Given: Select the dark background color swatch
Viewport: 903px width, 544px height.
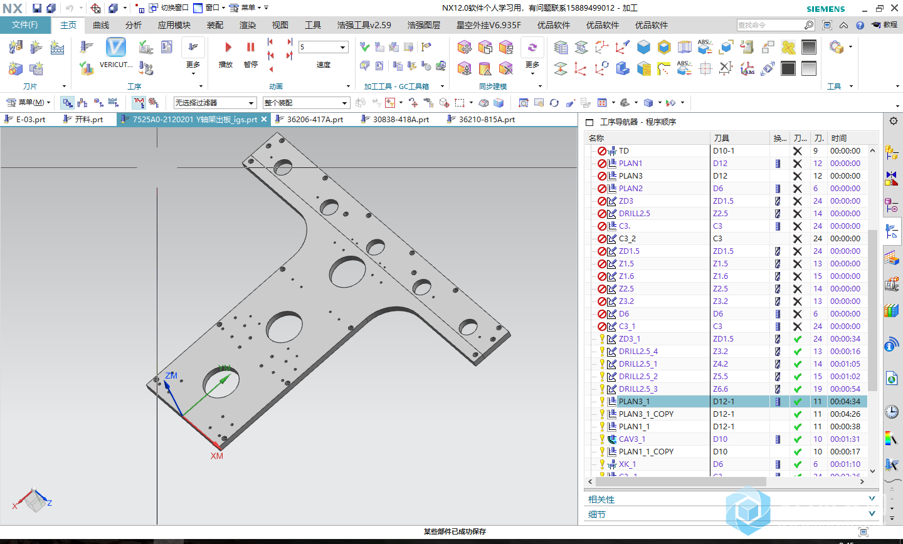Looking at the screenshot, I should [x=788, y=68].
